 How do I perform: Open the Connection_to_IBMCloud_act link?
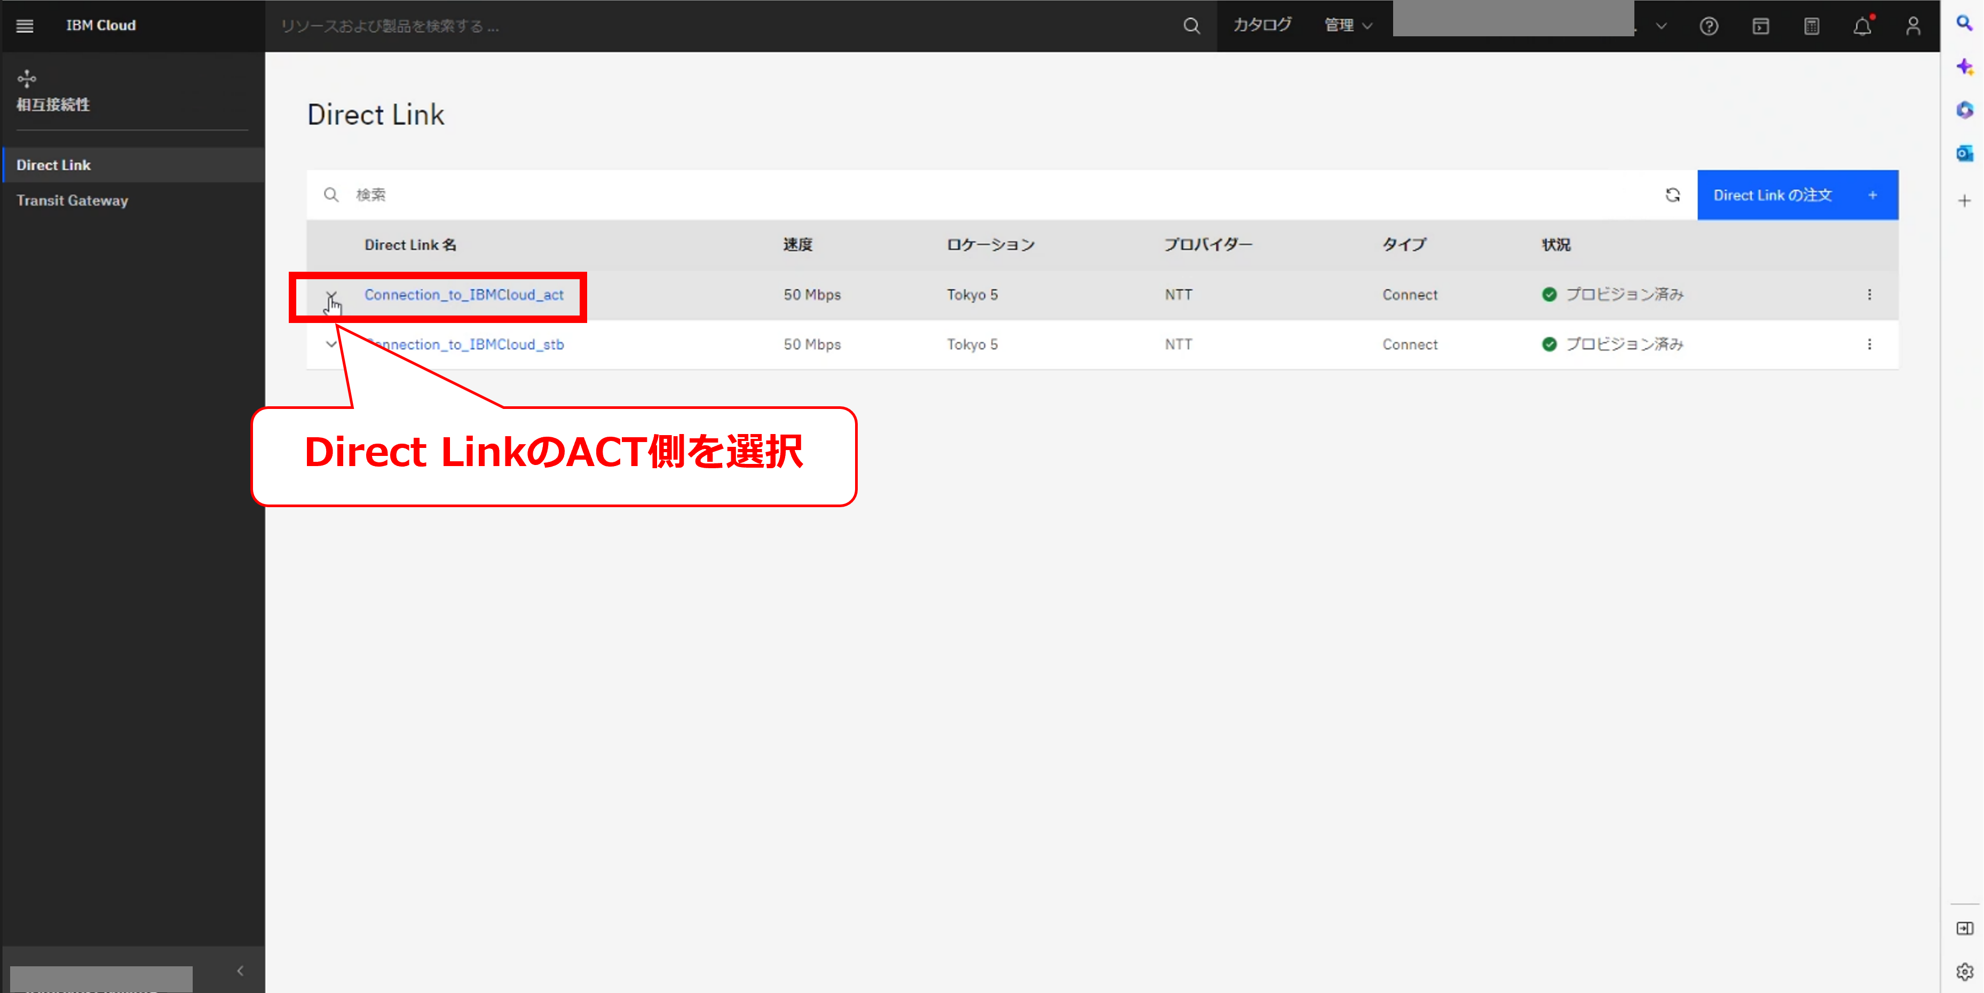464,294
